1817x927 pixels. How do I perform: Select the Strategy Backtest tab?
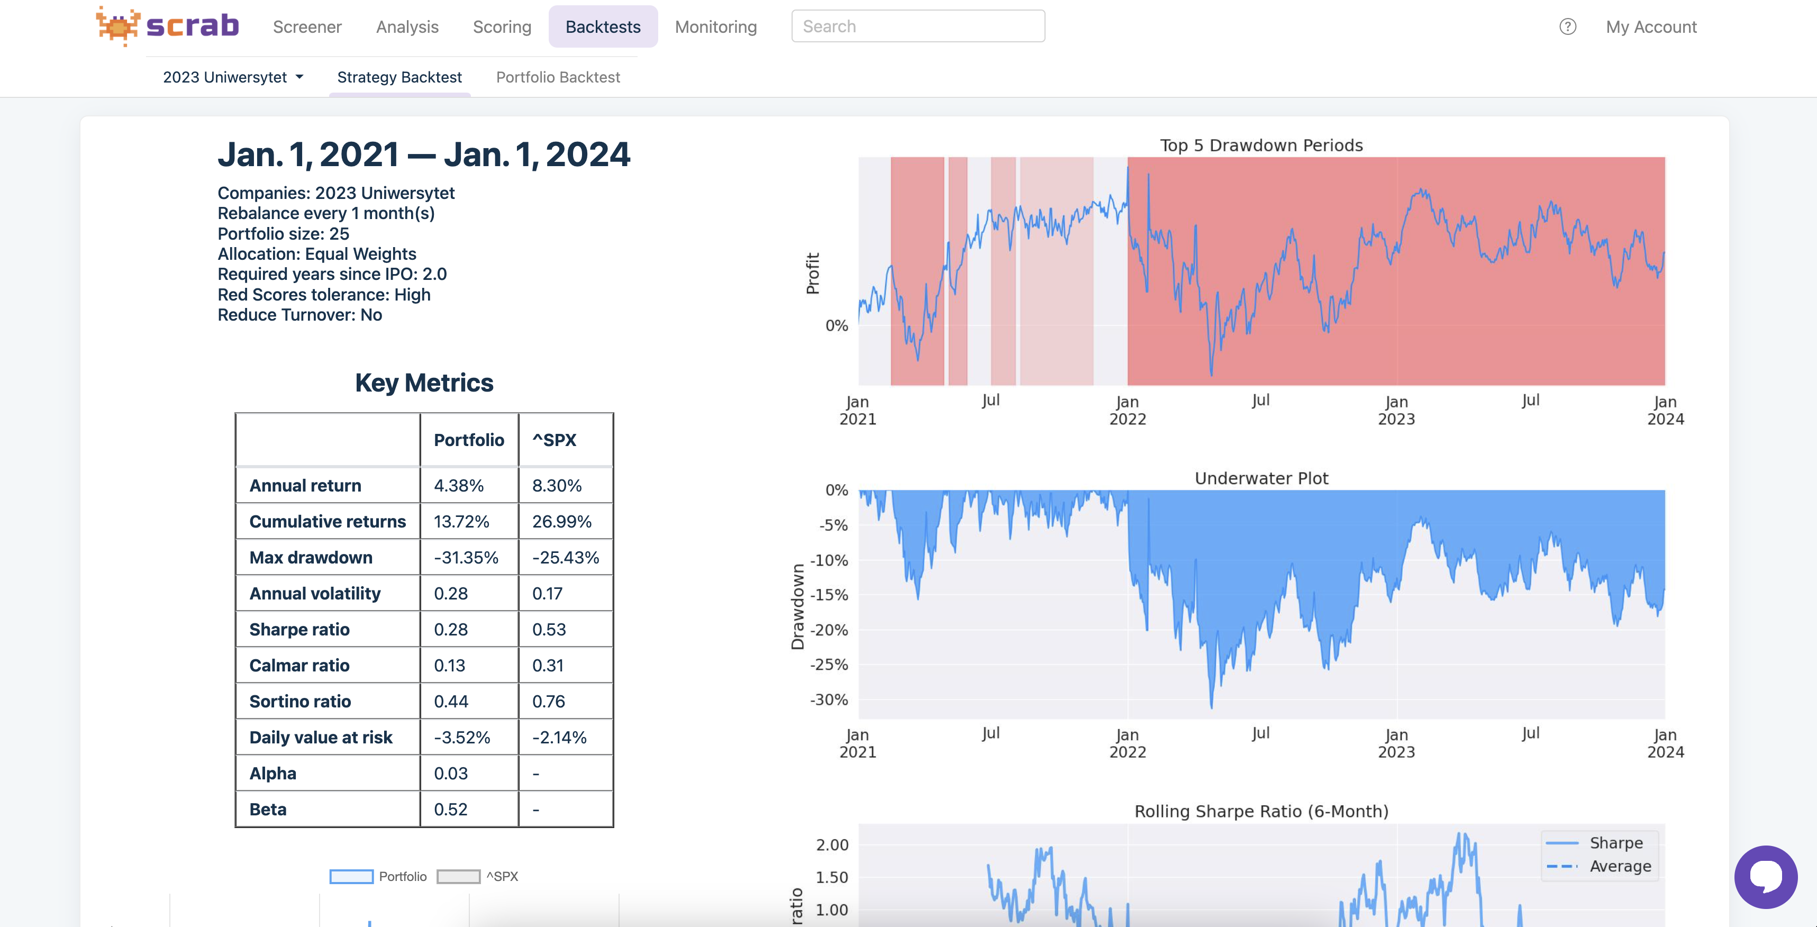coord(399,77)
